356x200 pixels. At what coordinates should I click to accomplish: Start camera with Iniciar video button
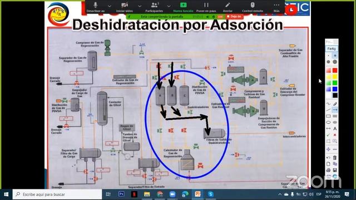125,7
